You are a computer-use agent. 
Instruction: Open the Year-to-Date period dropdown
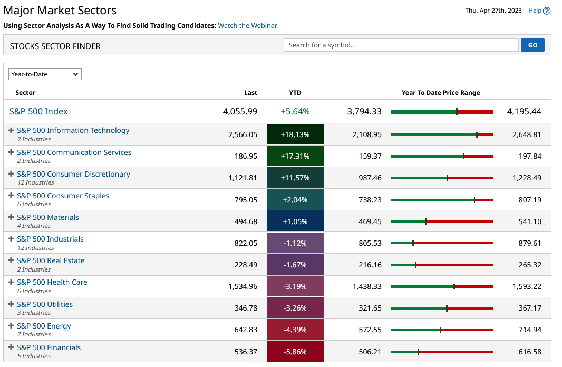44,74
